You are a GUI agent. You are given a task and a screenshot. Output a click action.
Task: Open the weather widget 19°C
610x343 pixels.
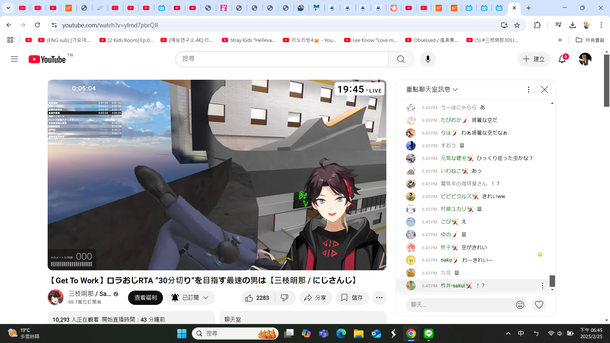click(x=24, y=333)
